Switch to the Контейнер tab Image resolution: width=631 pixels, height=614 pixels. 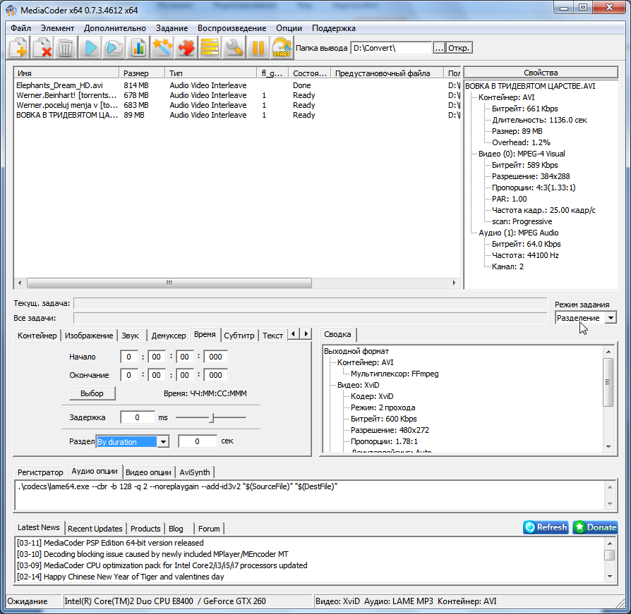(37, 336)
